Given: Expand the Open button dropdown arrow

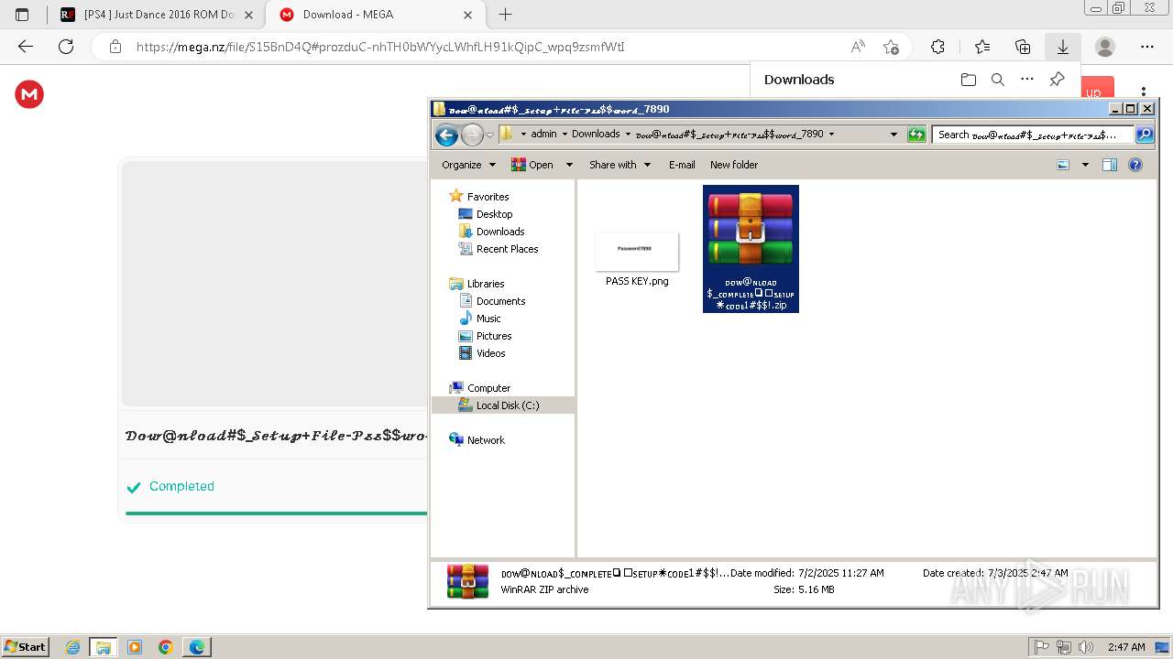Looking at the screenshot, I should [x=569, y=165].
